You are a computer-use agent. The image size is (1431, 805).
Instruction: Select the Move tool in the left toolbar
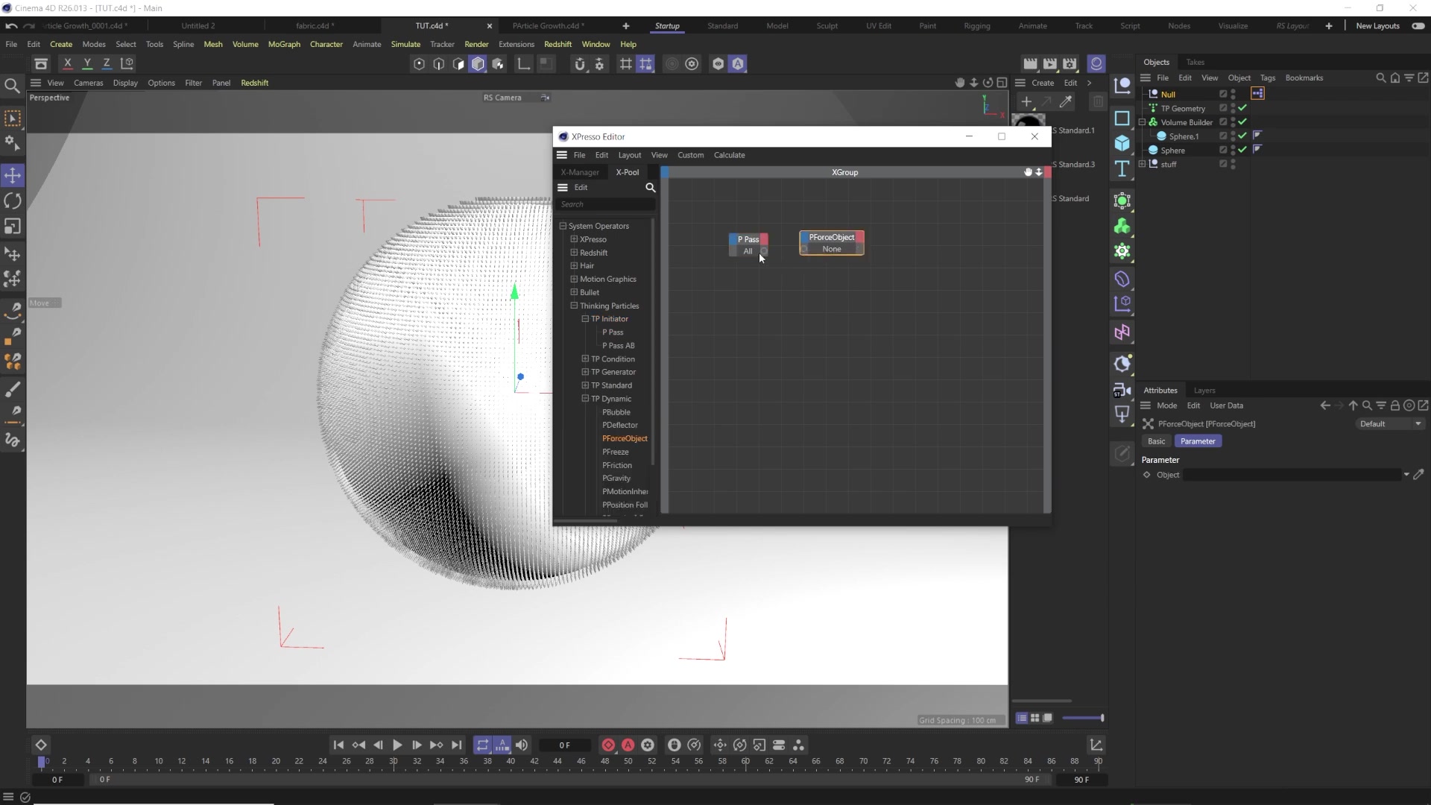(x=13, y=175)
